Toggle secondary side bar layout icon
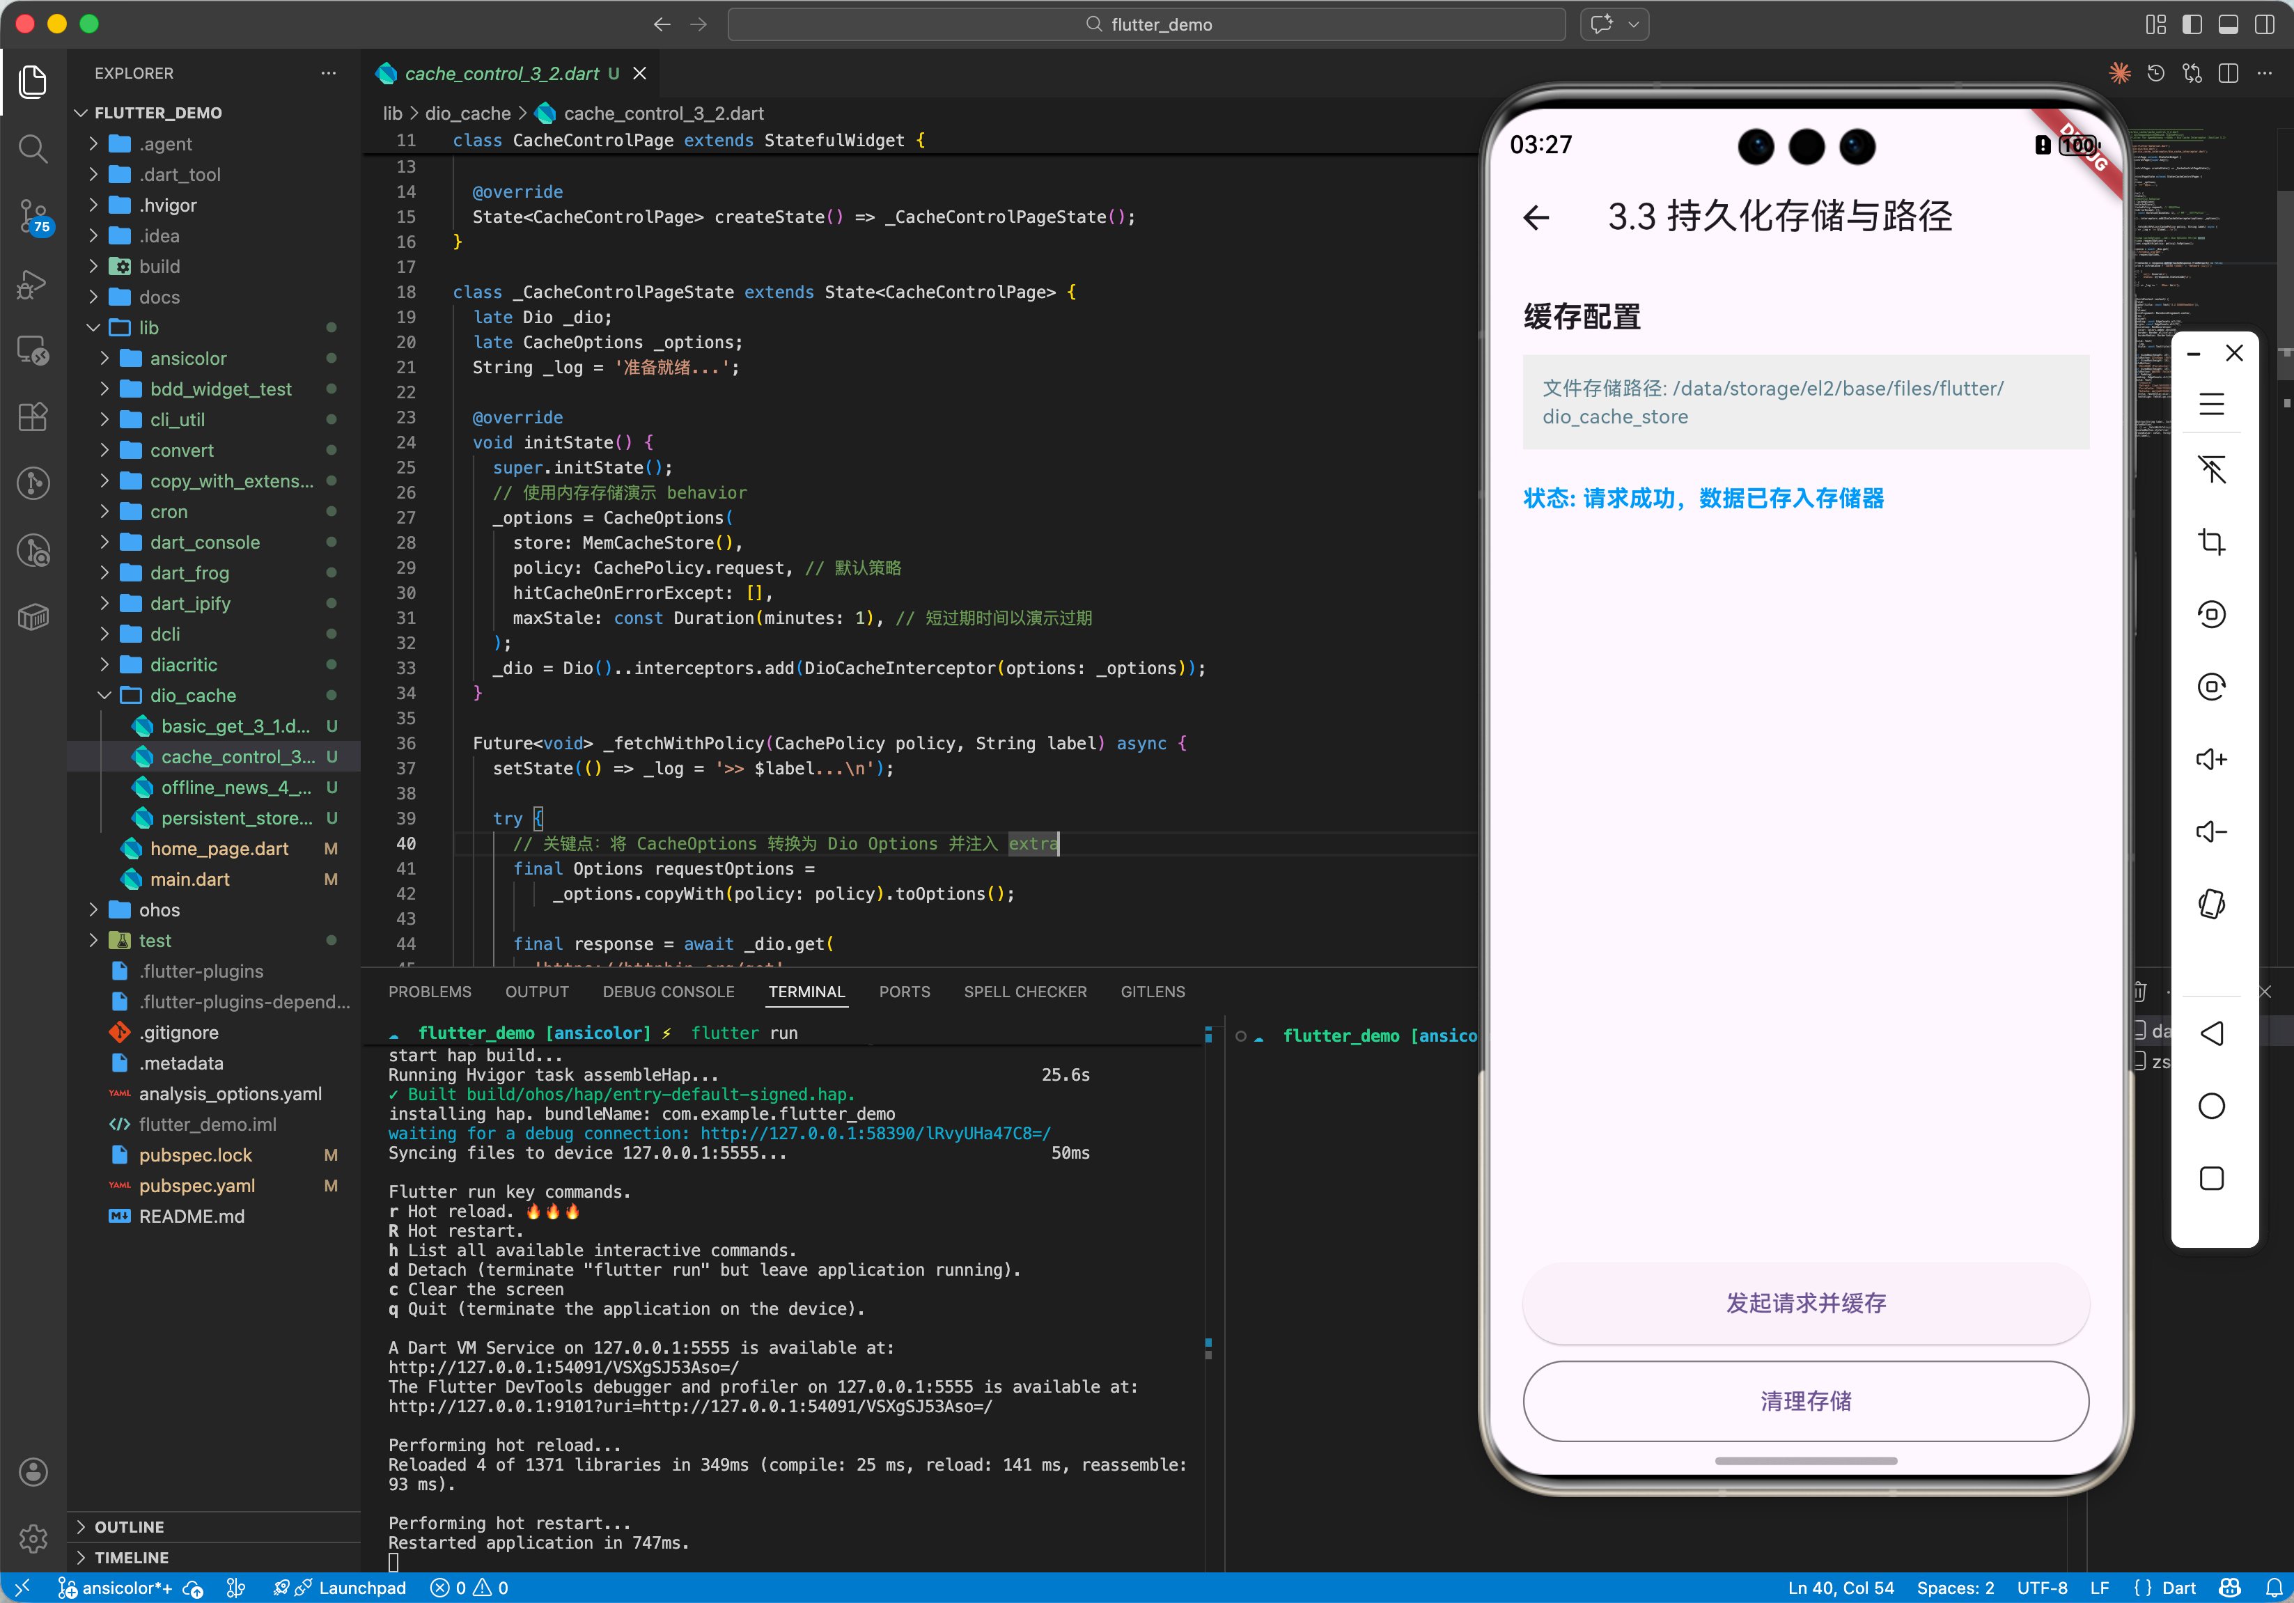Screen dimensions: 2294x1603 pyautogui.click(x=2264, y=24)
